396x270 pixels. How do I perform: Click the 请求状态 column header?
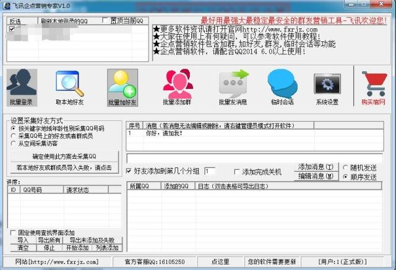86,190
